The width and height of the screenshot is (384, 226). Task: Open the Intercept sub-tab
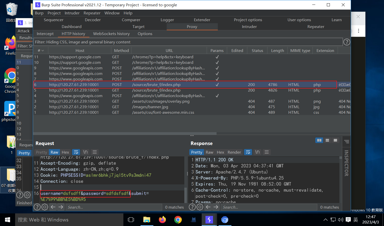pyautogui.click(x=45, y=34)
